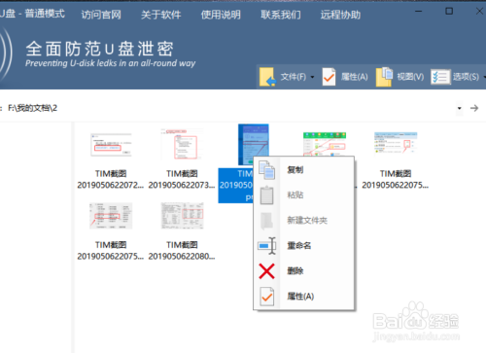Click the rename icon in context menu
Viewport: 486px width, 353px height.
pos(266,246)
